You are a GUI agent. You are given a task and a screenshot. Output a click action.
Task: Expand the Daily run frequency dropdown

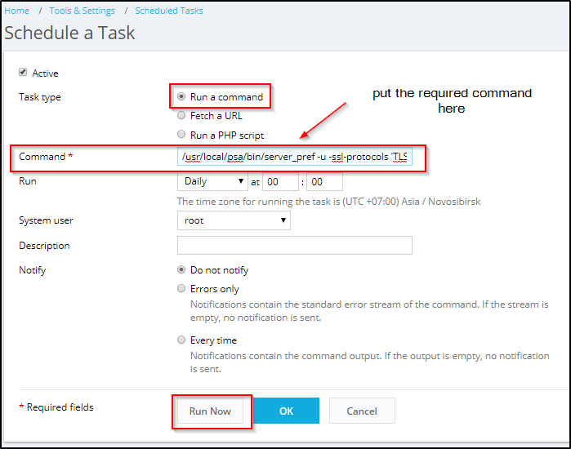pyautogui.click(x=212, y=181)
